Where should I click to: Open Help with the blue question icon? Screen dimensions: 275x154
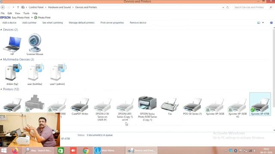point(271,23)
